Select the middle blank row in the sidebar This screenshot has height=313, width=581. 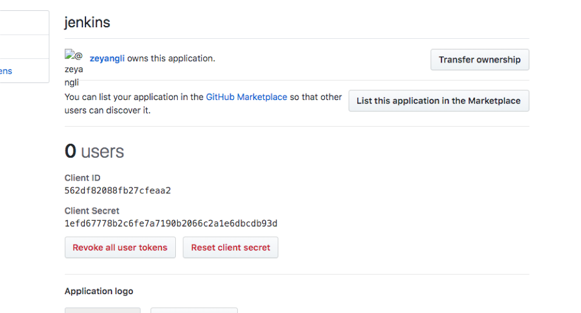24,47
